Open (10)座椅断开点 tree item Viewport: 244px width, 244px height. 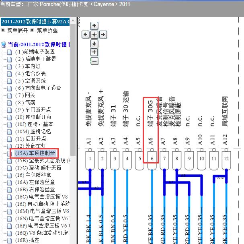[x=33, y=117]
